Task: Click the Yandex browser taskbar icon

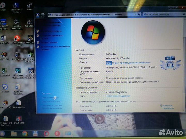Action: [57, 133]
